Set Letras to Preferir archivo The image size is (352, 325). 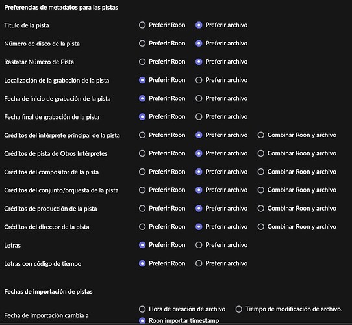199,245
